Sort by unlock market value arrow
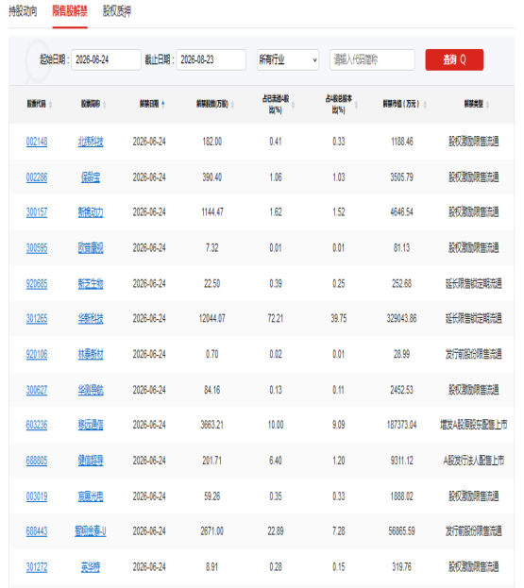The image size is (524, 588). click(x=425, y=105)
